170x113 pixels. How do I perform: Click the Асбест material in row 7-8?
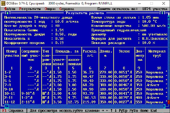(153, 85)
